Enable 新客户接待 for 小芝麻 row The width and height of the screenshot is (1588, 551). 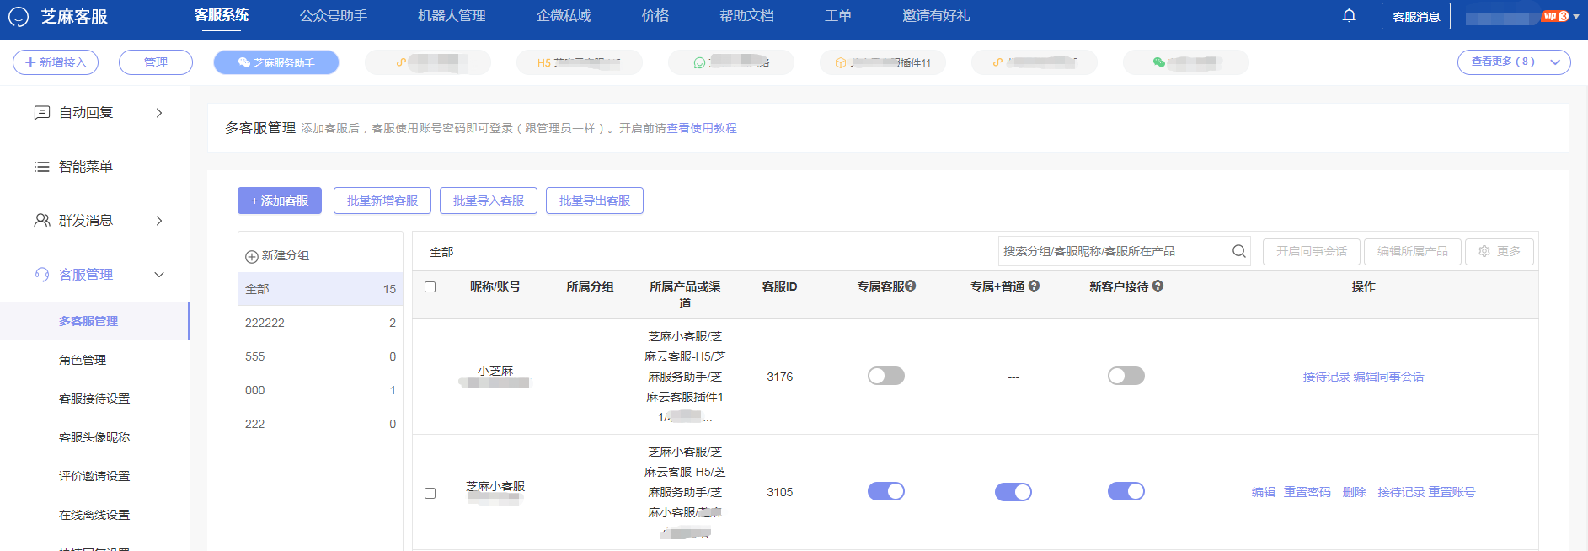pos(1126,376)
